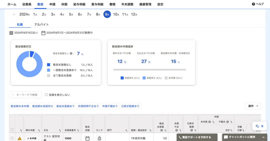Click the lock icon for employee 1000

[x=99, y=138]
